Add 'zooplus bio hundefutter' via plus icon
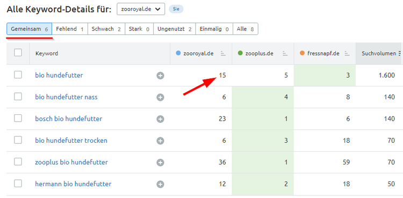 (x=160, y=163)
